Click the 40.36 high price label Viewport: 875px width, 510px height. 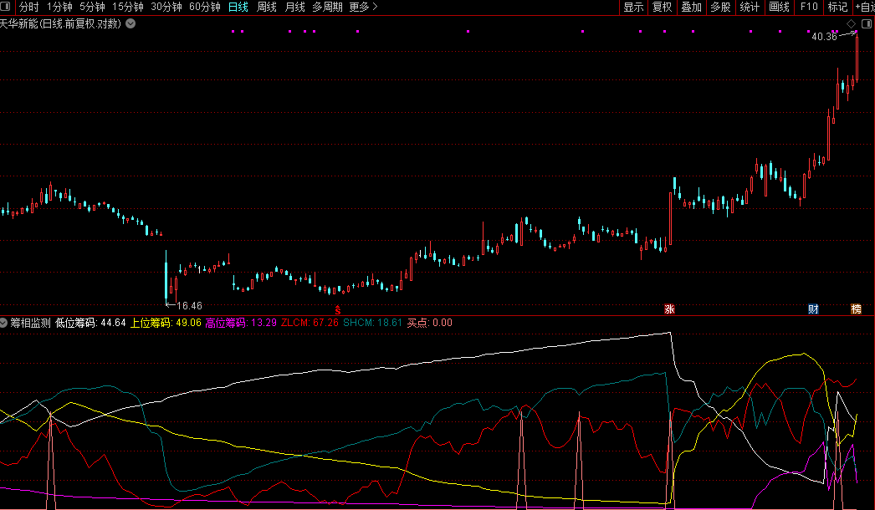point(823,37)
